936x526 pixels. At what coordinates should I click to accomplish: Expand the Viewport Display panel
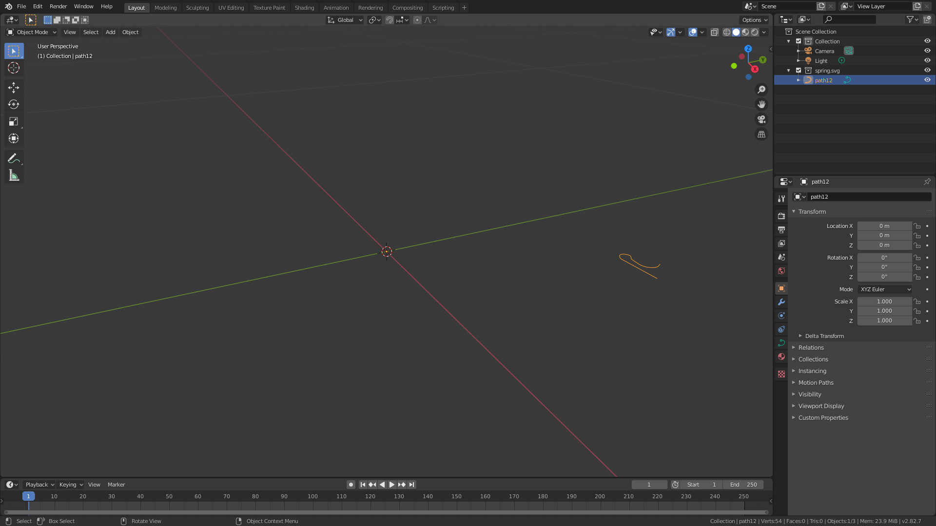821,406
